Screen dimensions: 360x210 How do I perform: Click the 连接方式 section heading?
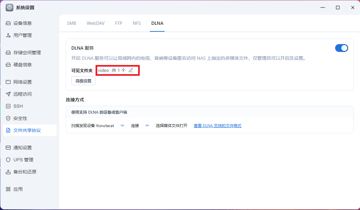coord(75,100)
